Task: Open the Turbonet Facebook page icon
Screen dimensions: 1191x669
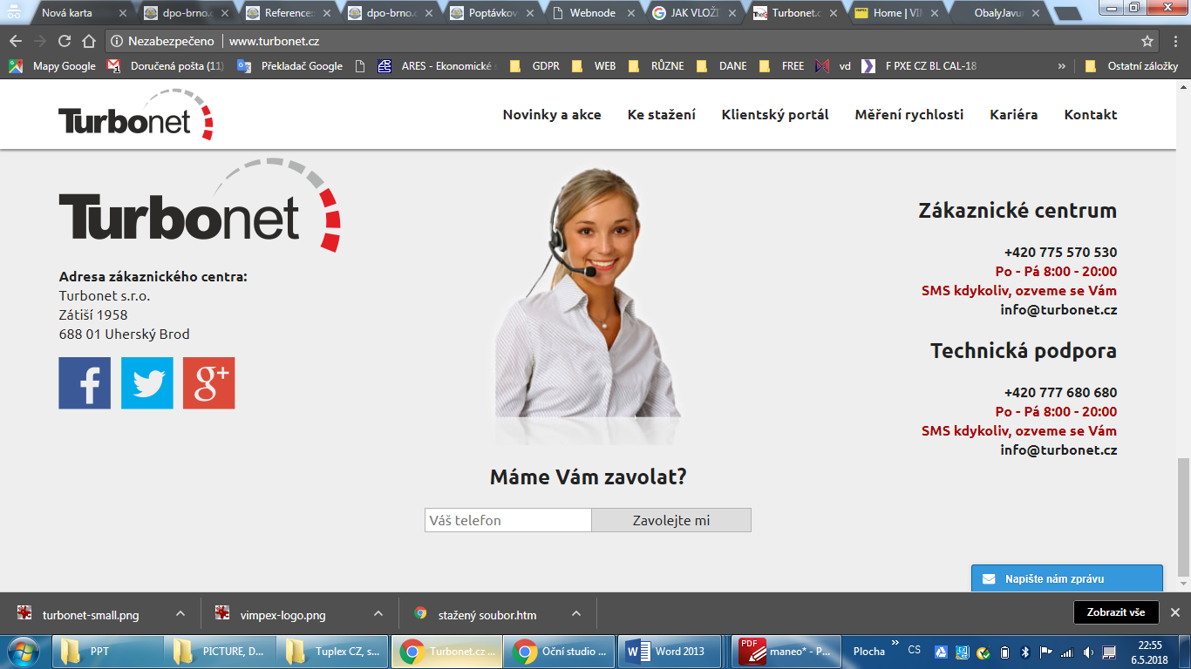Action: (x=85, y=383)
